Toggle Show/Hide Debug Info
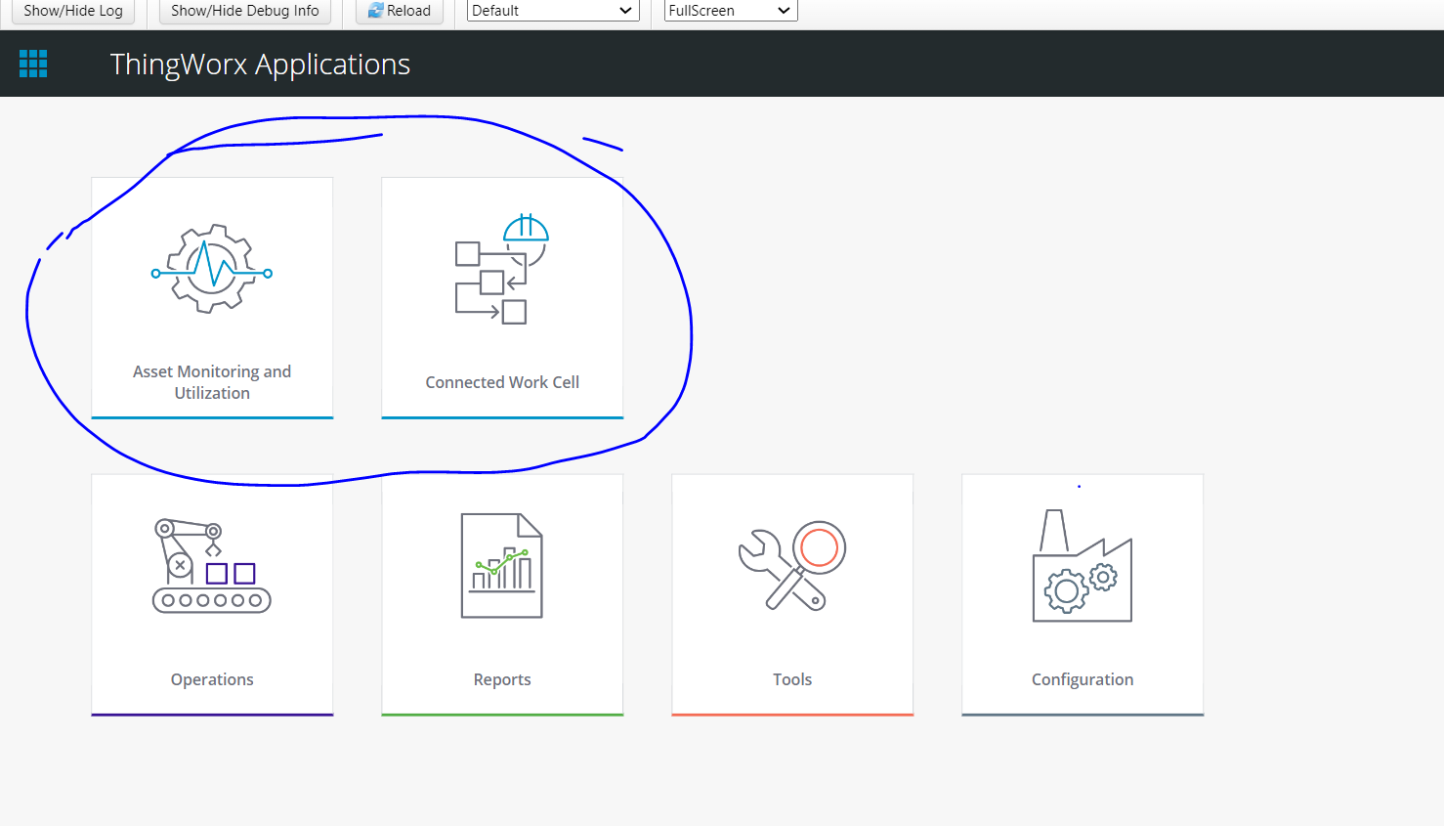 243,11
